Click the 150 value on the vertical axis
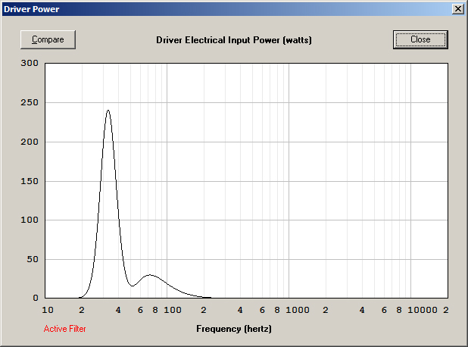The image size is (468, 347). [x=30, y=181]
